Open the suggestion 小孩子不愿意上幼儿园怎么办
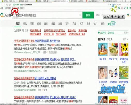This screenshot has width=131, height=105. click(54, 31)
